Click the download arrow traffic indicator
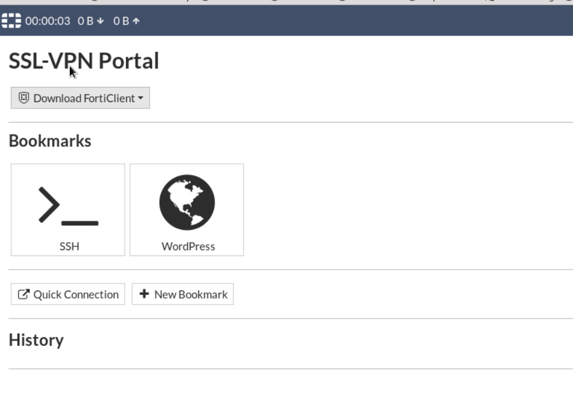The image size is (573, 406). (x=100, y=21)
